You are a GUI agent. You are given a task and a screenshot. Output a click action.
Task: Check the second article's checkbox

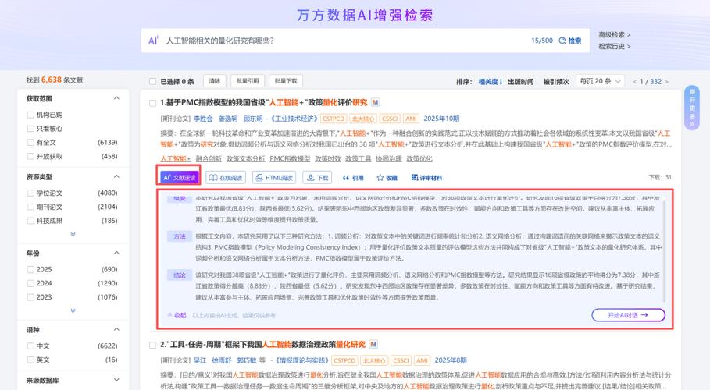(x=152, y=345)
